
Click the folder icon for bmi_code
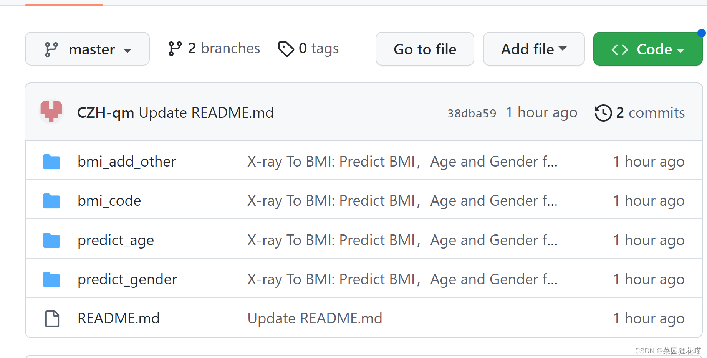coord(51,201)
